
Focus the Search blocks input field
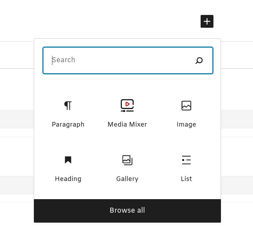click(128, 60)
